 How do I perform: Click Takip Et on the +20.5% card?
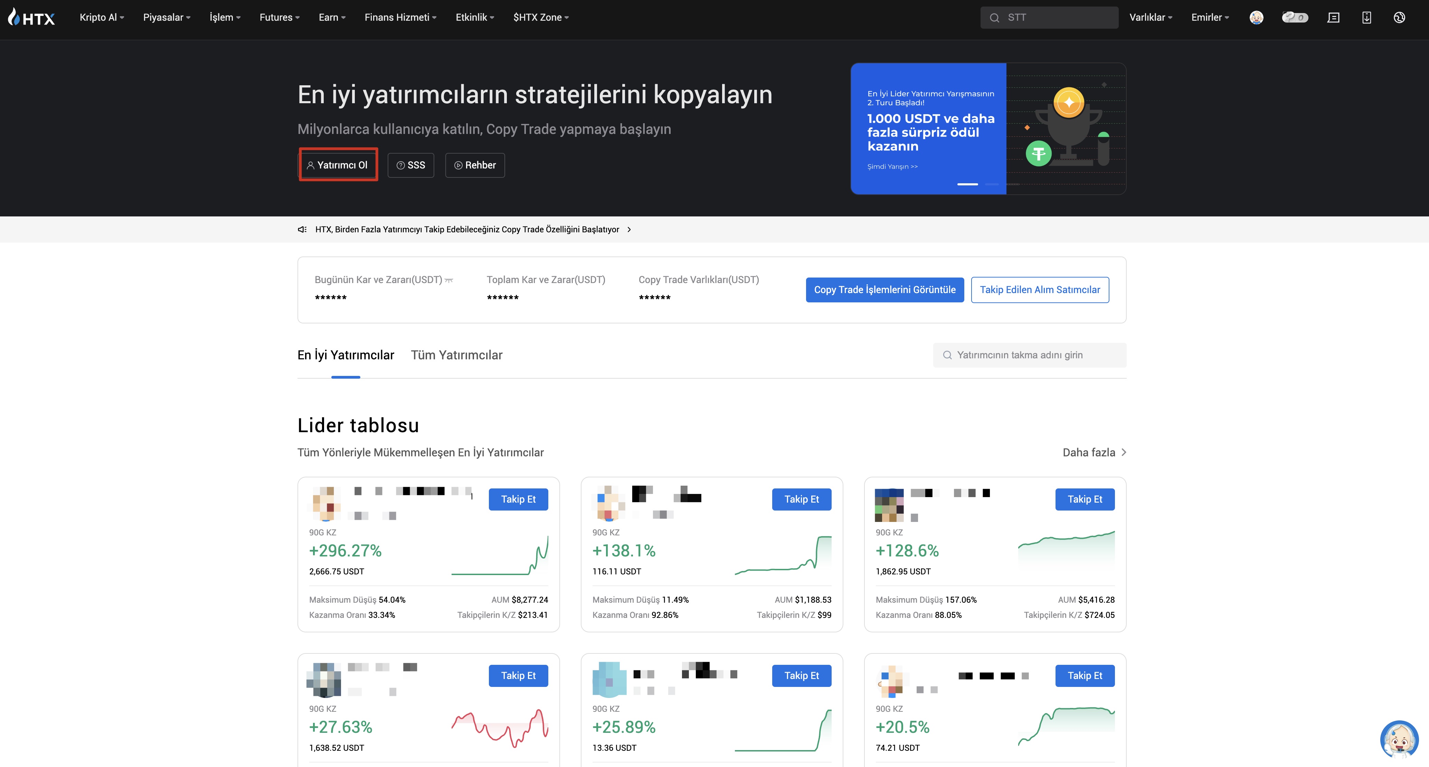[x=1085, y=676]
